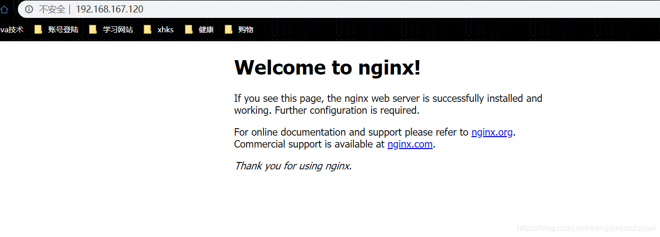Follow the nginx.com link

[x=410, y=144]
